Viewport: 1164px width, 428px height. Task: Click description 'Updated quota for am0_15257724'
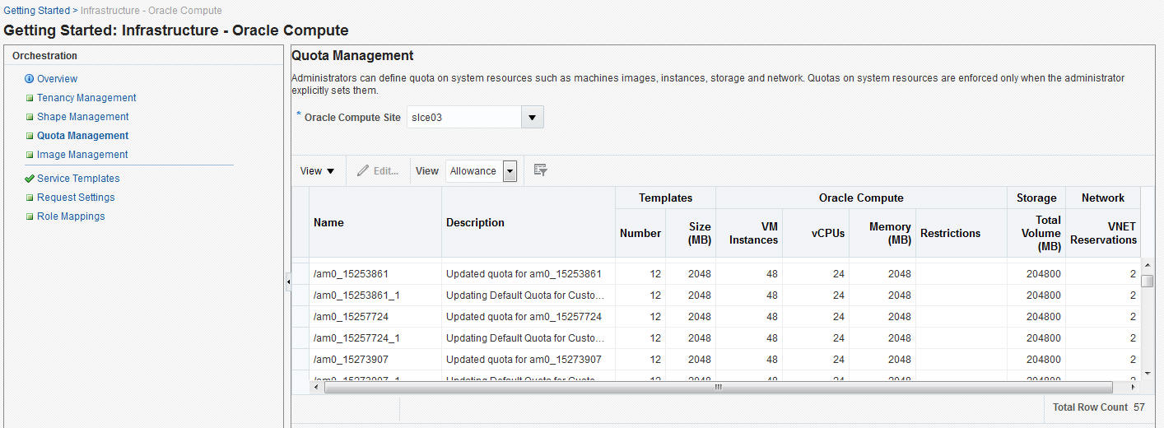524,317
